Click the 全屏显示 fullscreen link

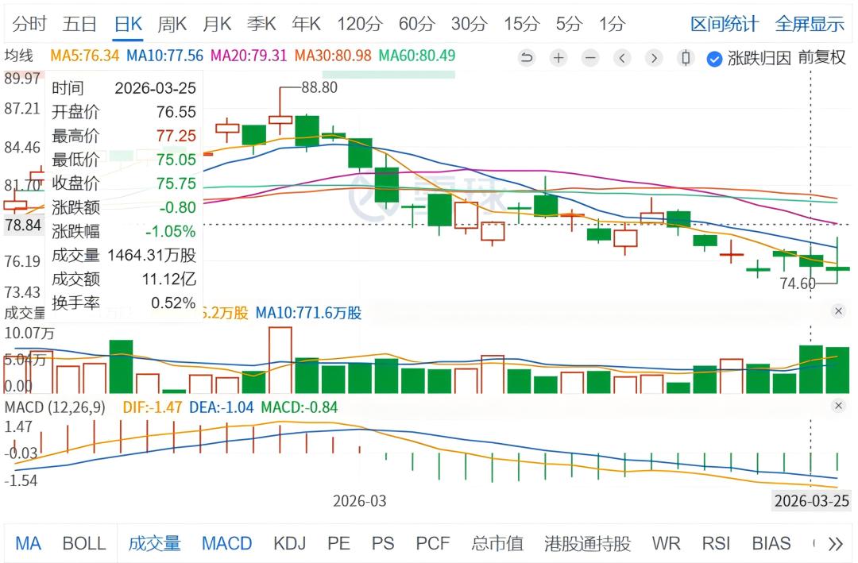point(809,24)
